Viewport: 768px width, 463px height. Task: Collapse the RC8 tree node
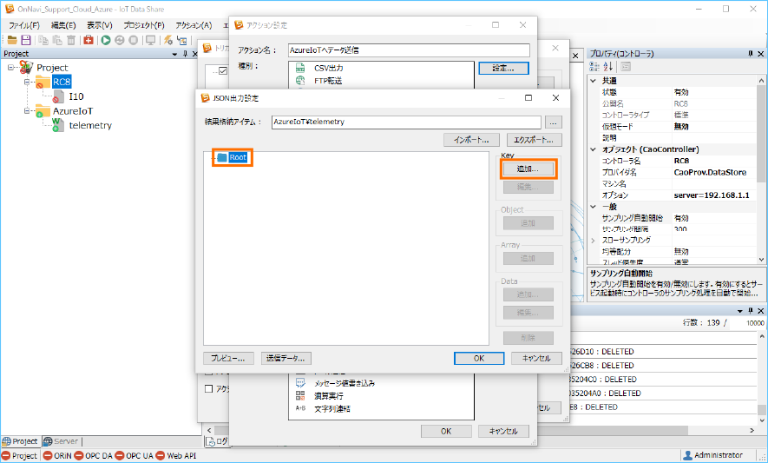point(27,83)
